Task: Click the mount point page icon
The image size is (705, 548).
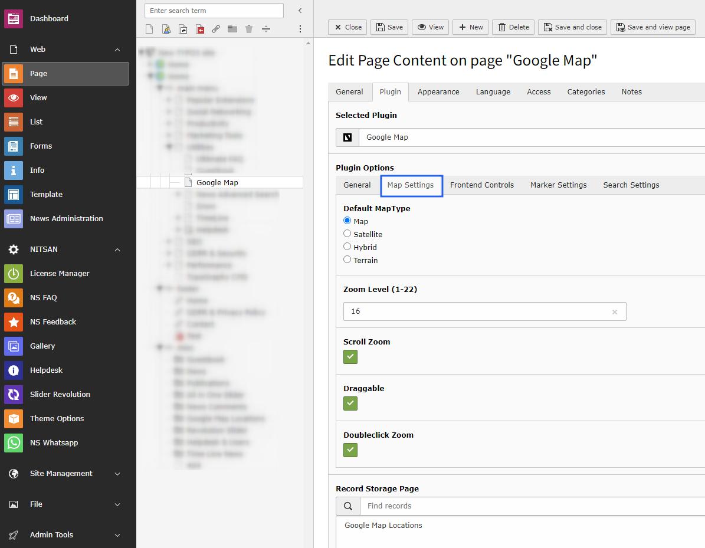Action: (200, 29)
